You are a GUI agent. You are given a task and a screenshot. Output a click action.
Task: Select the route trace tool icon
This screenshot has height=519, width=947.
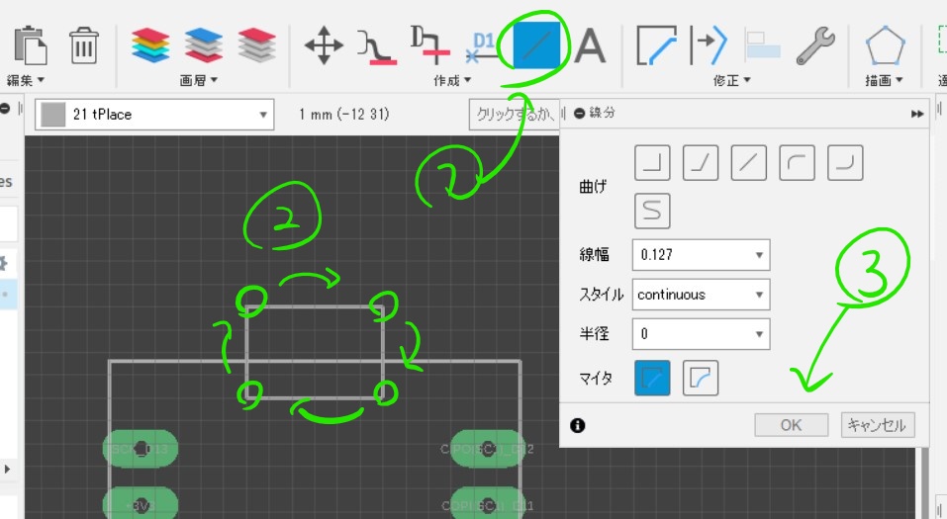coord(377,47)
